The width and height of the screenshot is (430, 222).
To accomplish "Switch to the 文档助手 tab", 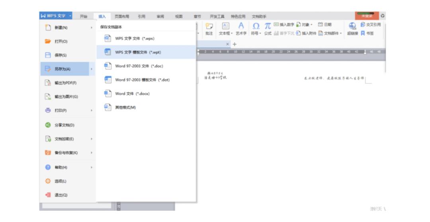I will tap(259, 16).
